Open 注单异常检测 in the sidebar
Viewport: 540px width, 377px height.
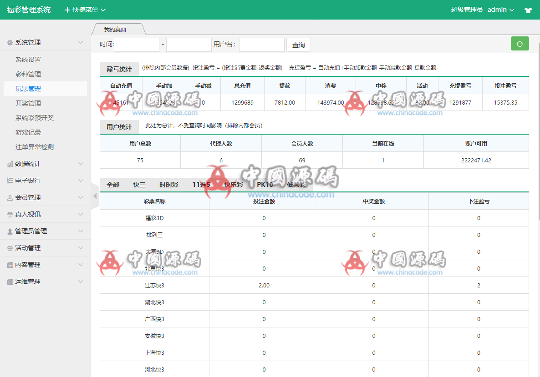35,147
